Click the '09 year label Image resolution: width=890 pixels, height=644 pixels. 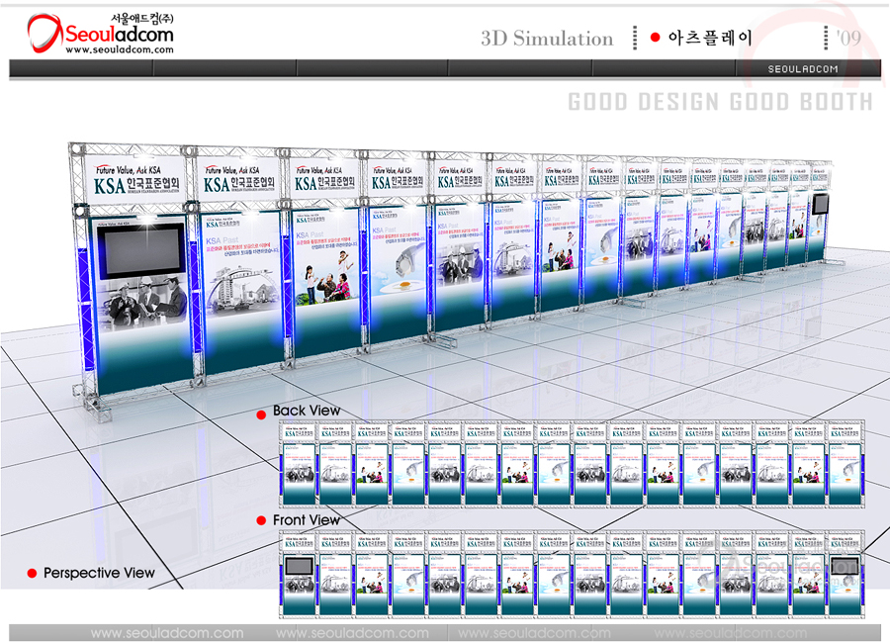847,38
